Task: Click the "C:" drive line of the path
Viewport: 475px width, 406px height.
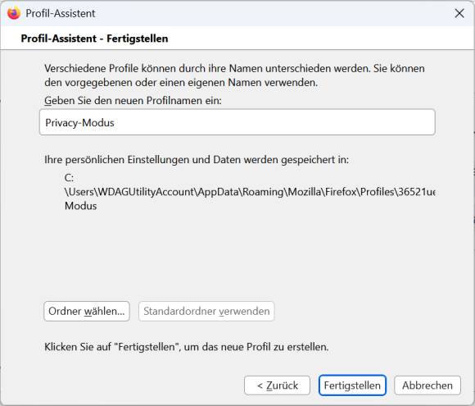Action: (69, 177)
